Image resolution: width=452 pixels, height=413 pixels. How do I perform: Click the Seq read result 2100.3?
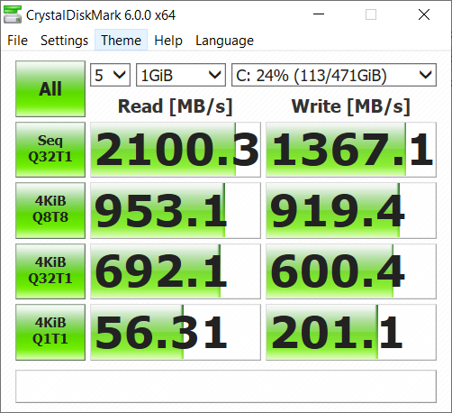coord(176,150)
